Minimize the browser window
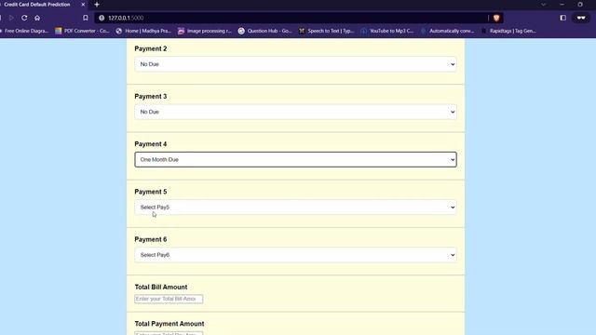Screen dimensions: 596x335 562,5
